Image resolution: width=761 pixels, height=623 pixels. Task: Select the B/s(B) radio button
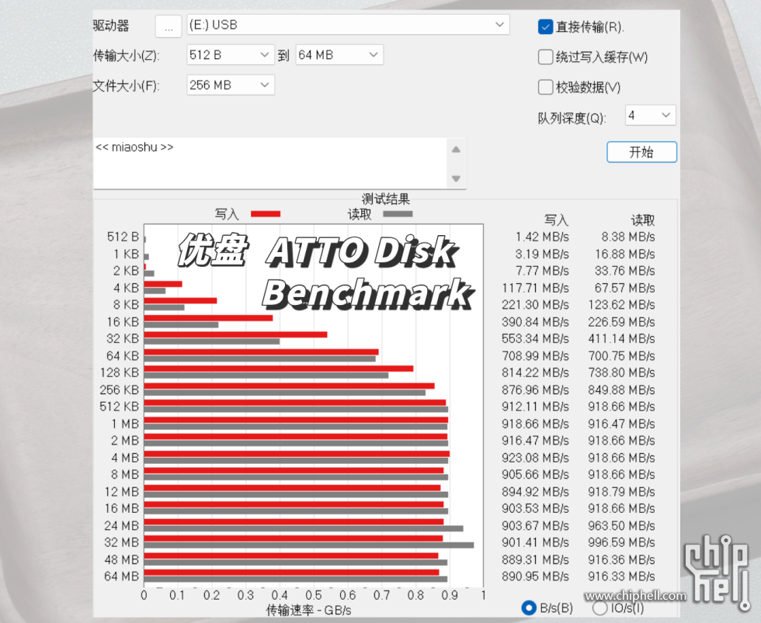529,608
